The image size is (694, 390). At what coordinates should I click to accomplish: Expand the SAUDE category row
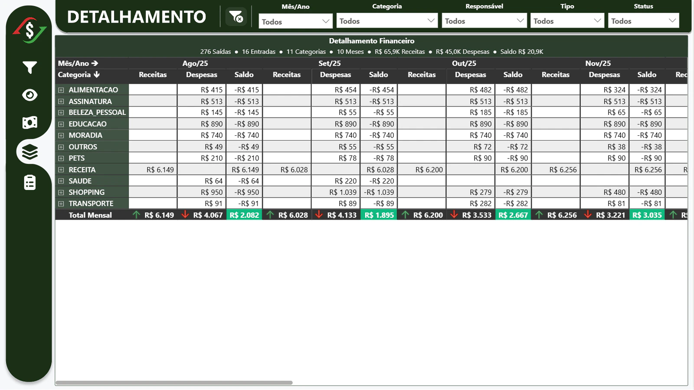(61, 181)
